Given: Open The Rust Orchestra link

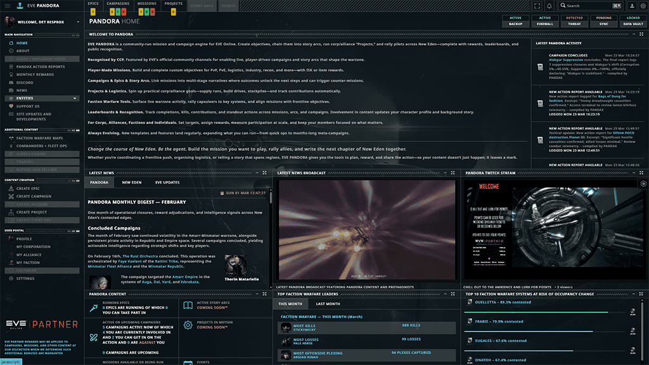Looking at the screenshot, I should (x=140, y=257).
